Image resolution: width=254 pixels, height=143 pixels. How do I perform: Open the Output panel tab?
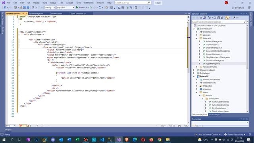tap(8, 129)
